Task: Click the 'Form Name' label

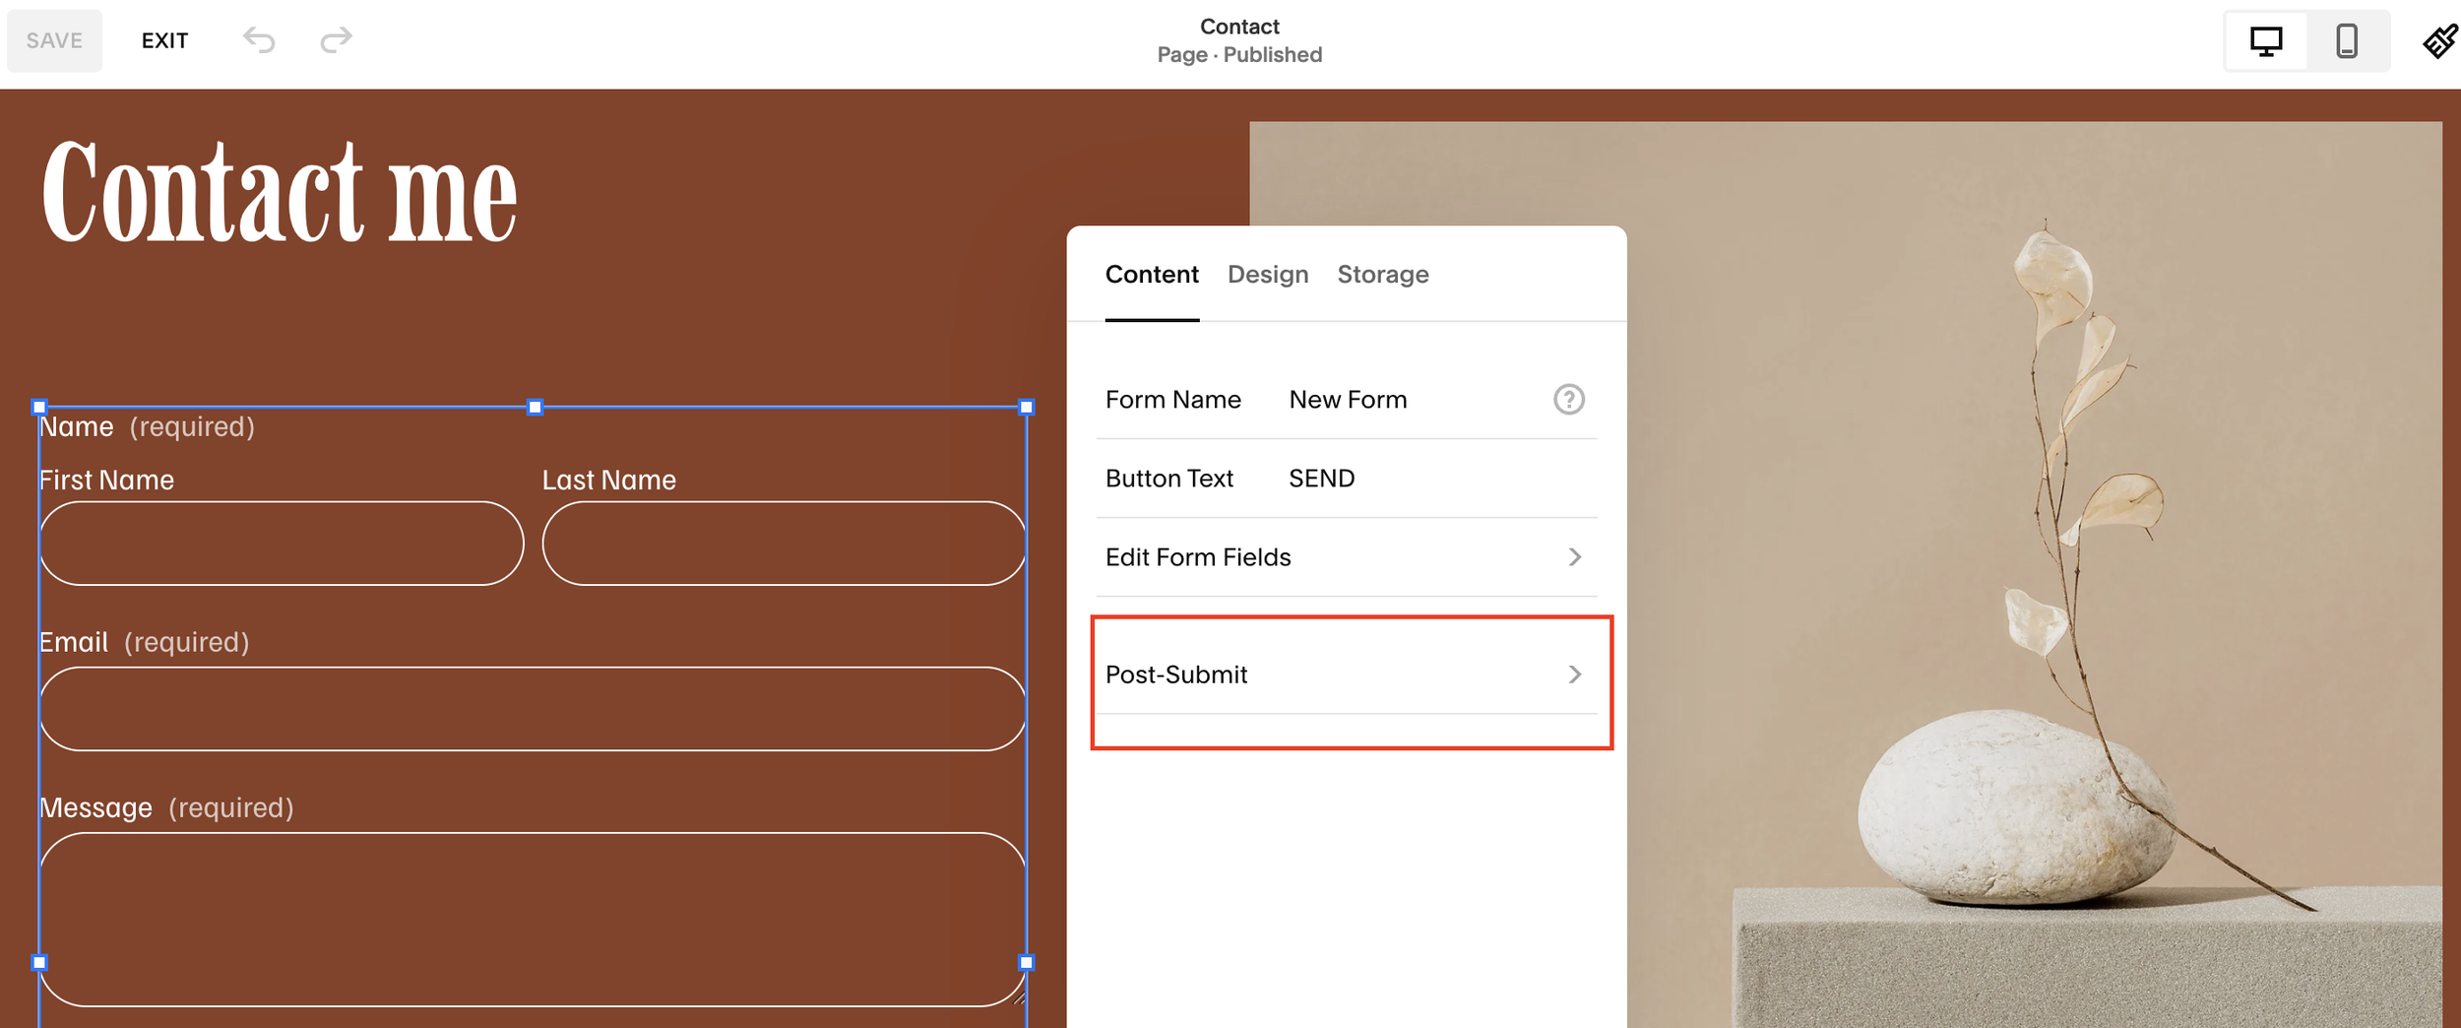Action: coord(1172,400)
